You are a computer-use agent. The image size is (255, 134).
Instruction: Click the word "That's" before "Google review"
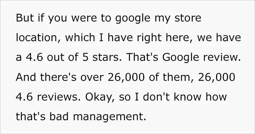[142, 57]
